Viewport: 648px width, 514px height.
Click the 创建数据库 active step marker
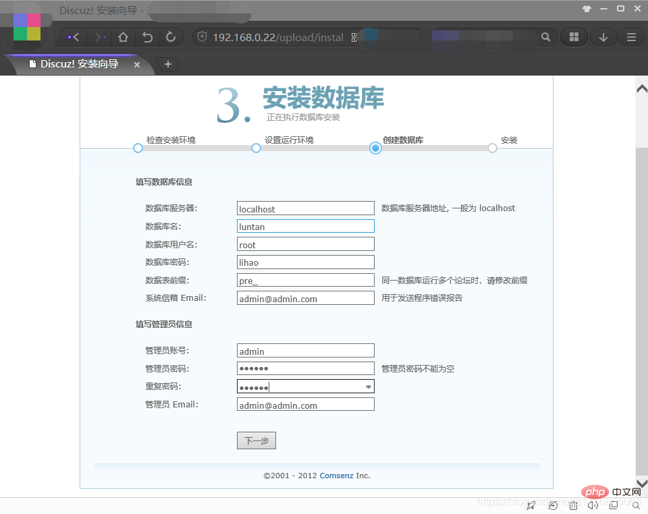pos(375,148)
